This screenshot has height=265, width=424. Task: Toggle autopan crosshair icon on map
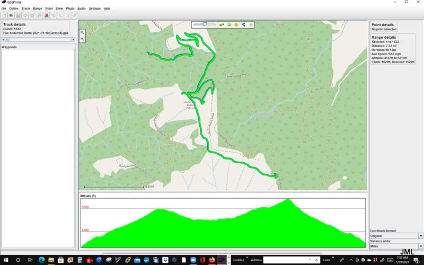click(236, 24)
